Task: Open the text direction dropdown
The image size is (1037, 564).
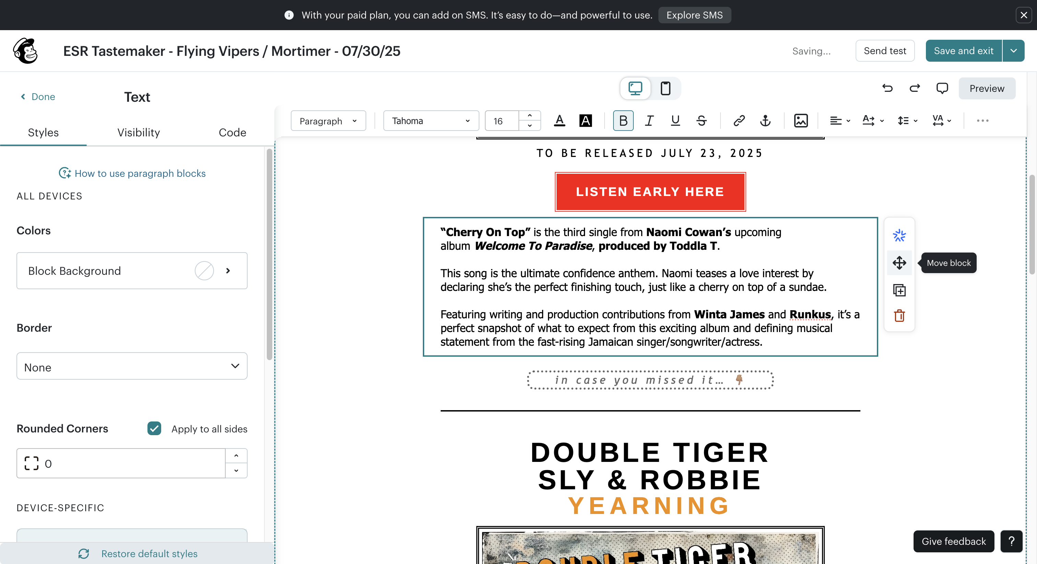Action: tap(873, 121)
